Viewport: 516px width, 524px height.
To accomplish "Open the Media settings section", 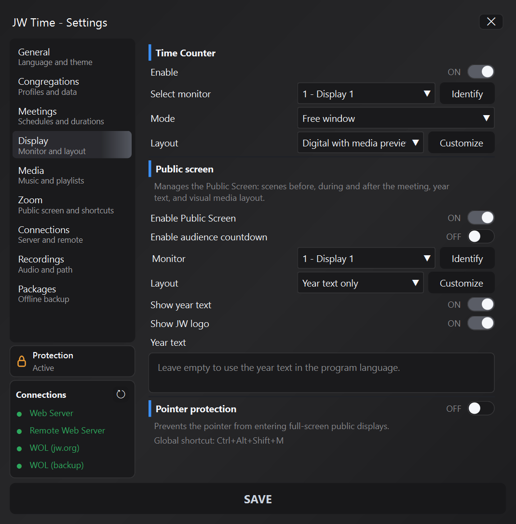I will coord(72,175).
